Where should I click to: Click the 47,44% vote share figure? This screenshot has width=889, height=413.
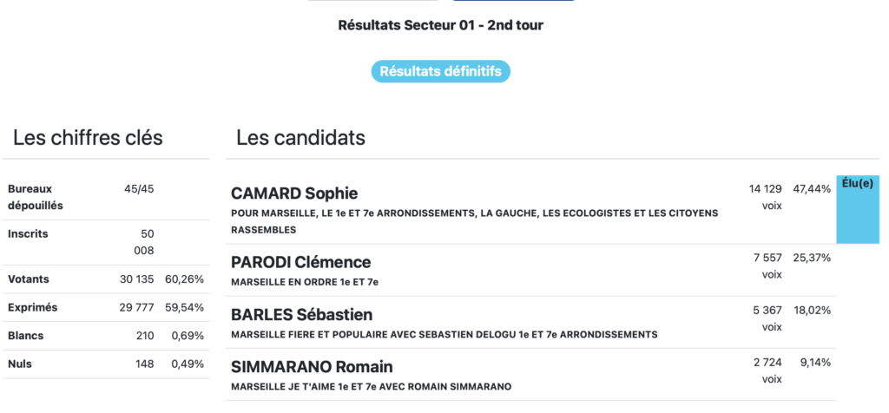[x=812, y=189]
